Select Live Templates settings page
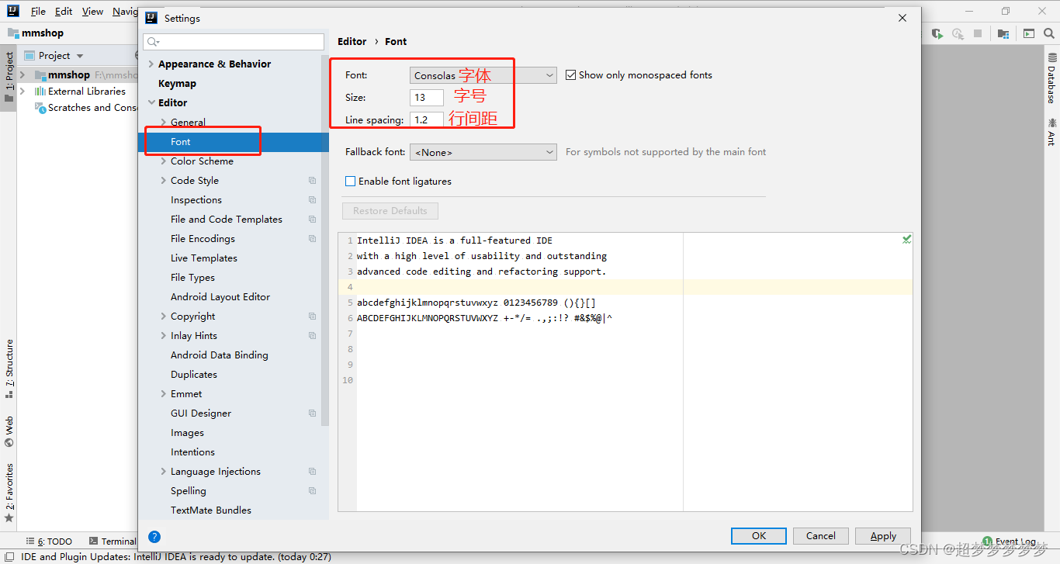The height and width of the screenshot is (564, 1060). [x=204, y=258]
